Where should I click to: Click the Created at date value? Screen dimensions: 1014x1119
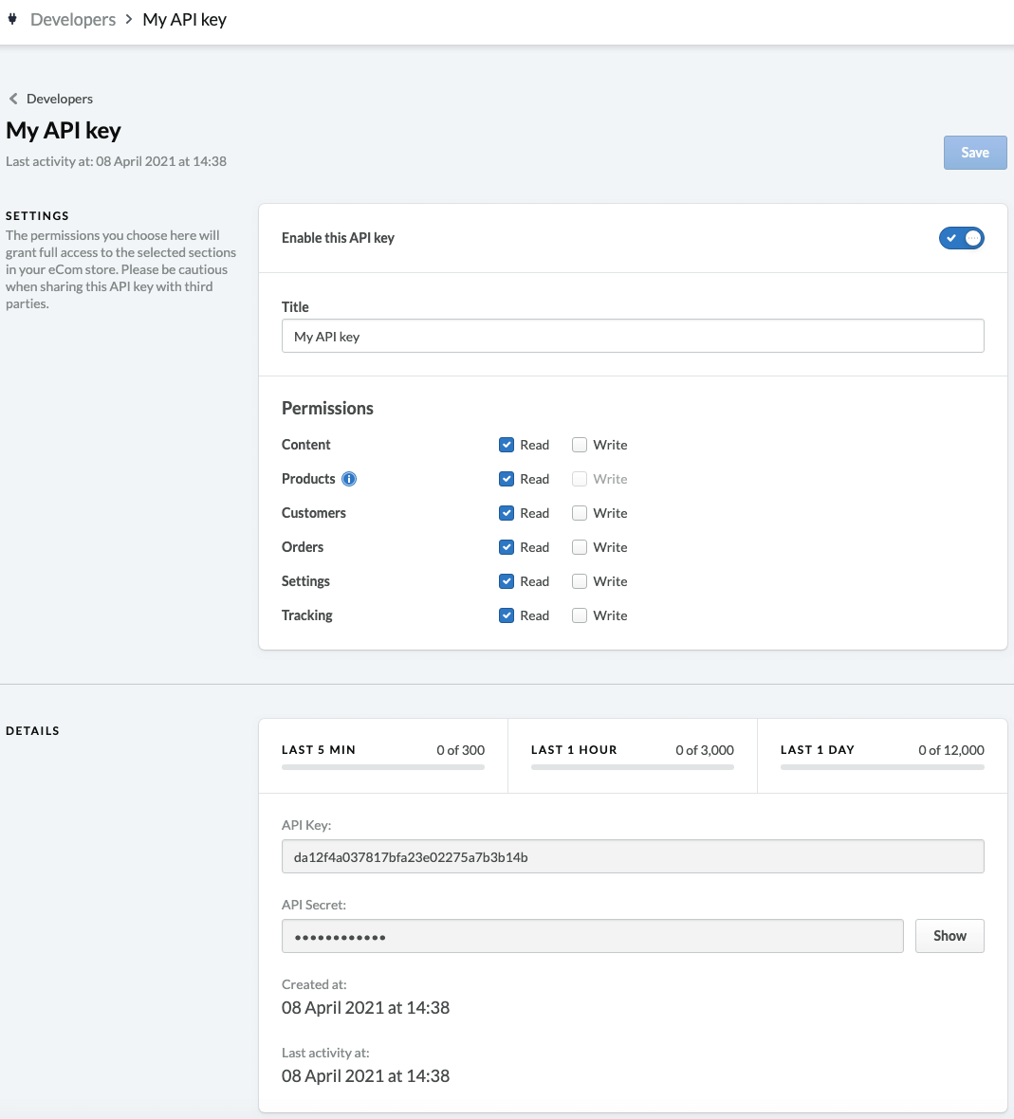coord(365,1008)
